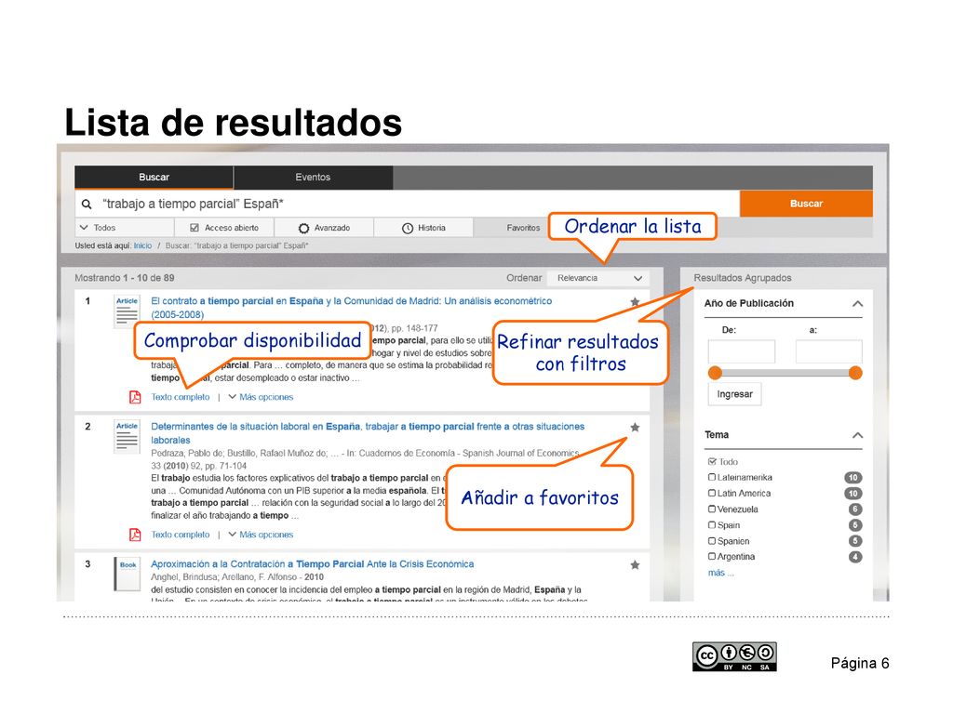Click 'Mostrando 1 - 10 de 89' text

[x=125, y=278]
